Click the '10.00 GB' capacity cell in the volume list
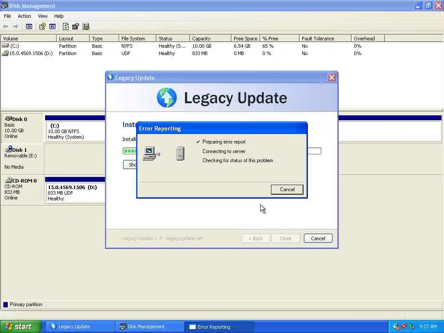This screenshot has height=333, width=444. pyautogui.click(x=202, y=46)
